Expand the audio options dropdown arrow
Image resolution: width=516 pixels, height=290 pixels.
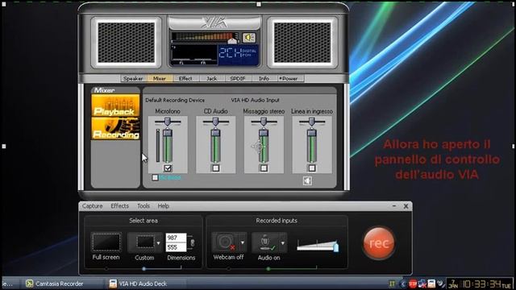point(283,243)
